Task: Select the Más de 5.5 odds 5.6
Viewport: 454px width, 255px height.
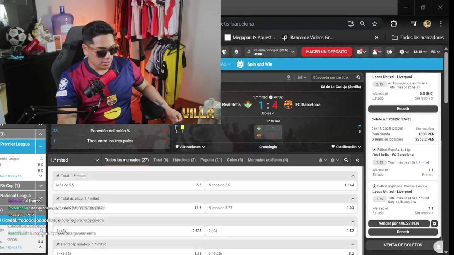Action: (x=129, y=185)
